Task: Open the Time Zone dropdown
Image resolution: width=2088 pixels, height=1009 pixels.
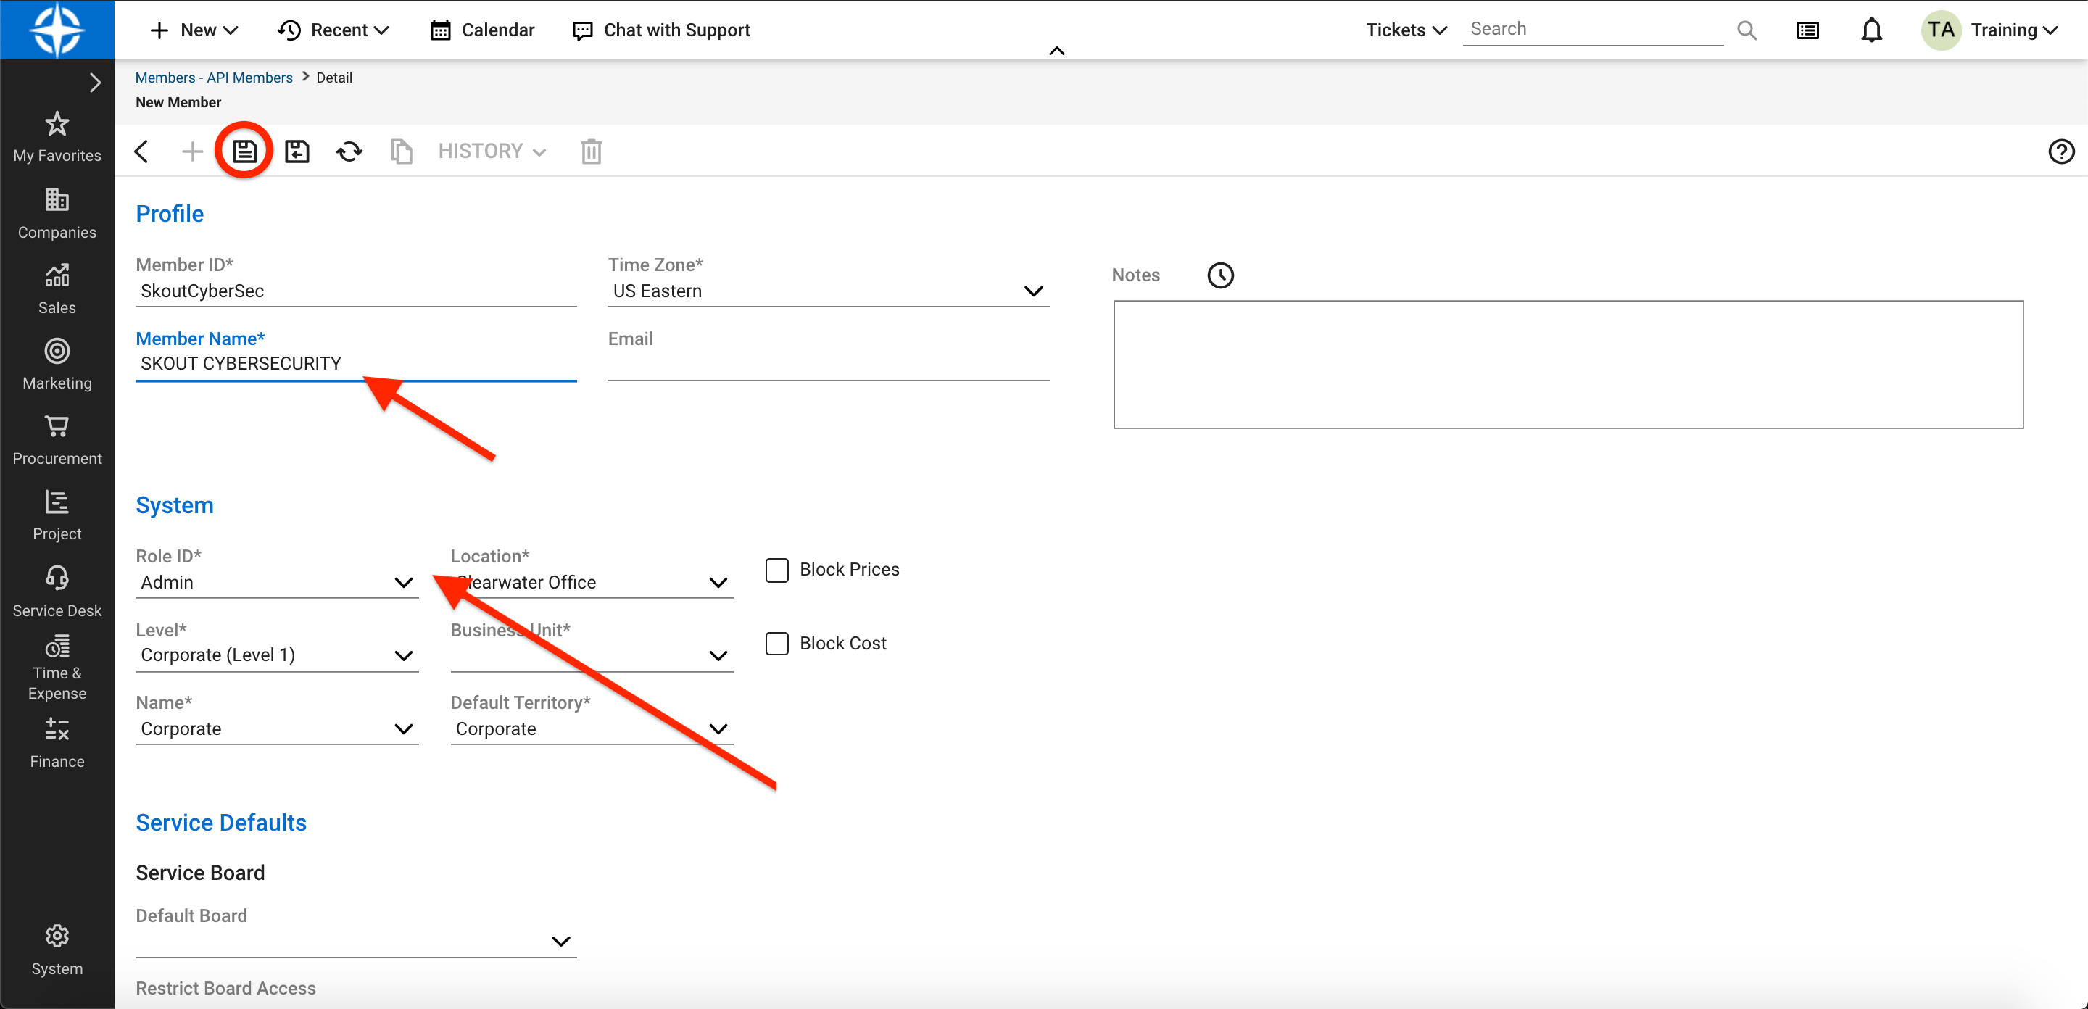Action: tap(827, 291)
